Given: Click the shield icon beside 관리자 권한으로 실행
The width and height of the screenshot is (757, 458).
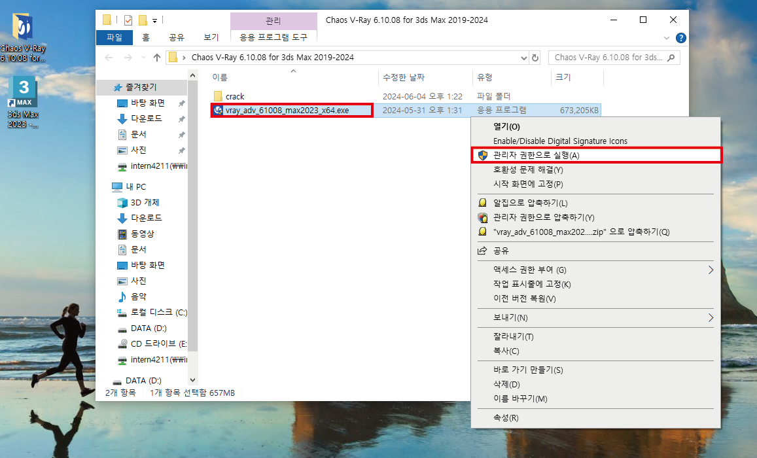Looking at the screenshot, I should [x=483, y=155].
